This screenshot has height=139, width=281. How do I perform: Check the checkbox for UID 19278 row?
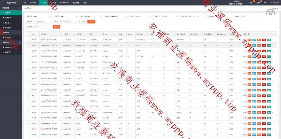coord(28,56)
